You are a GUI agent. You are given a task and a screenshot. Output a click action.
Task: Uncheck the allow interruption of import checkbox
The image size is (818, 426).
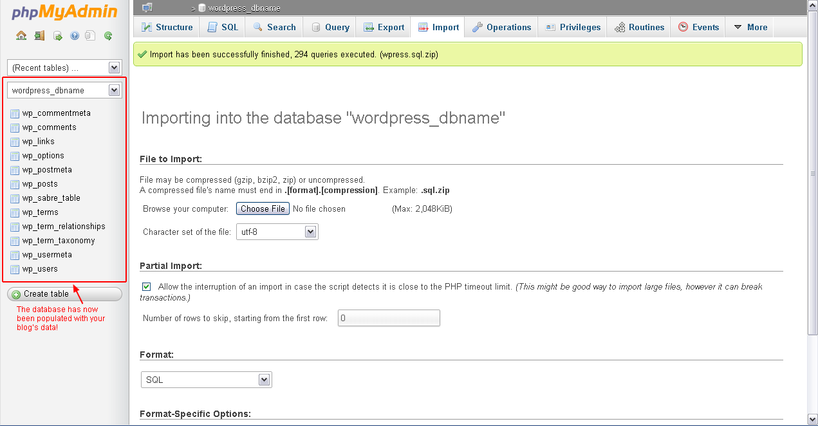[147, 286]
